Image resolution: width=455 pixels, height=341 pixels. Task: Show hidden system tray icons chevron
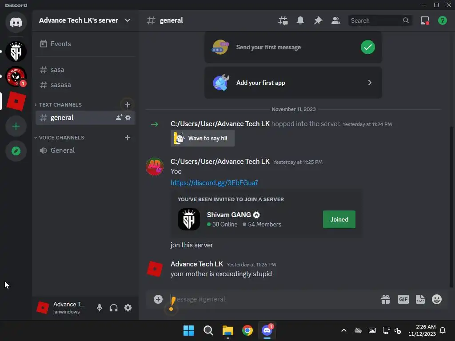click(344, 330)
